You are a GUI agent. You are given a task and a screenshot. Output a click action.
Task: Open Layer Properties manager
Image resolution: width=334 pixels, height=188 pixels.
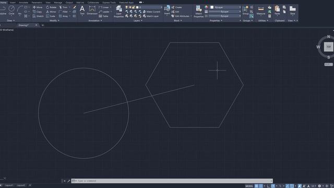click(118, 11)
